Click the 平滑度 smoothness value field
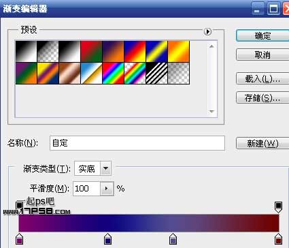289x248 pixels. pyautogui.click(x=86, y=189)
